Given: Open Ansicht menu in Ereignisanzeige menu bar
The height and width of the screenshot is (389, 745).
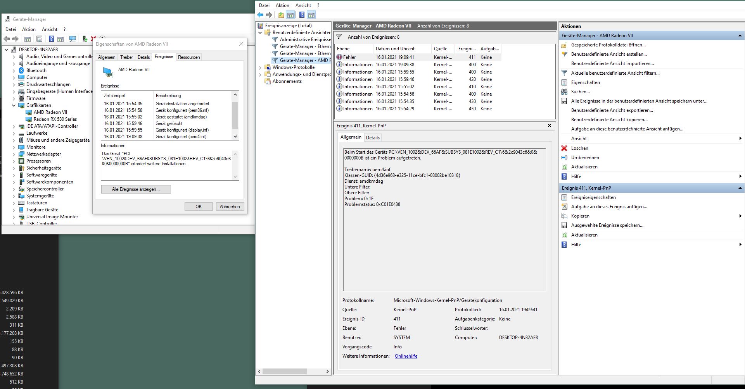Looking at the screenshot, I should [303, 5].
